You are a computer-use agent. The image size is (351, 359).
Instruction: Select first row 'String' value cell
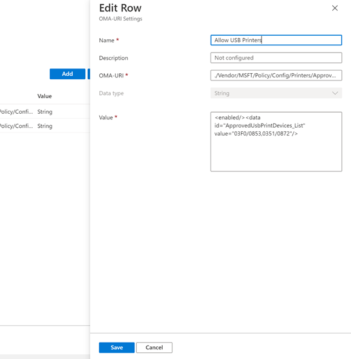coord(45,112)
